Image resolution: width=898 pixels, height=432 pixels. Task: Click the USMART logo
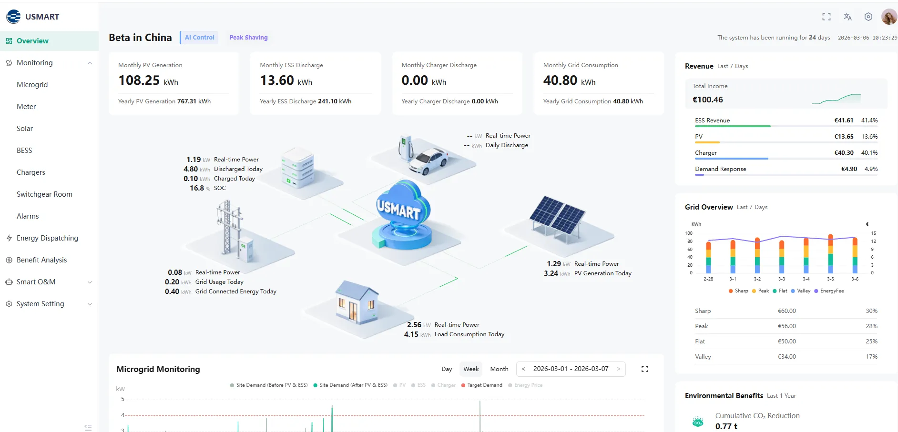point(33,16)
